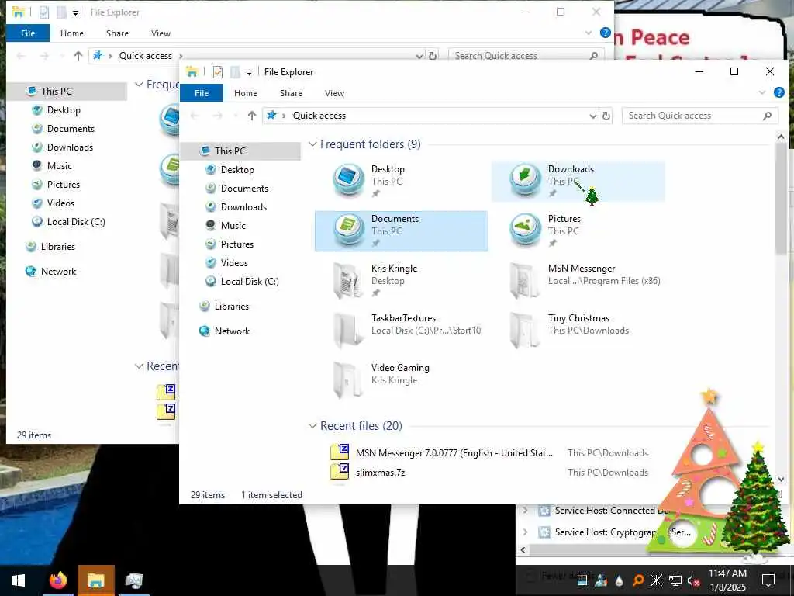Open the Kris Kringle folder
794x596 pixels.
click(x=401, y=280)
